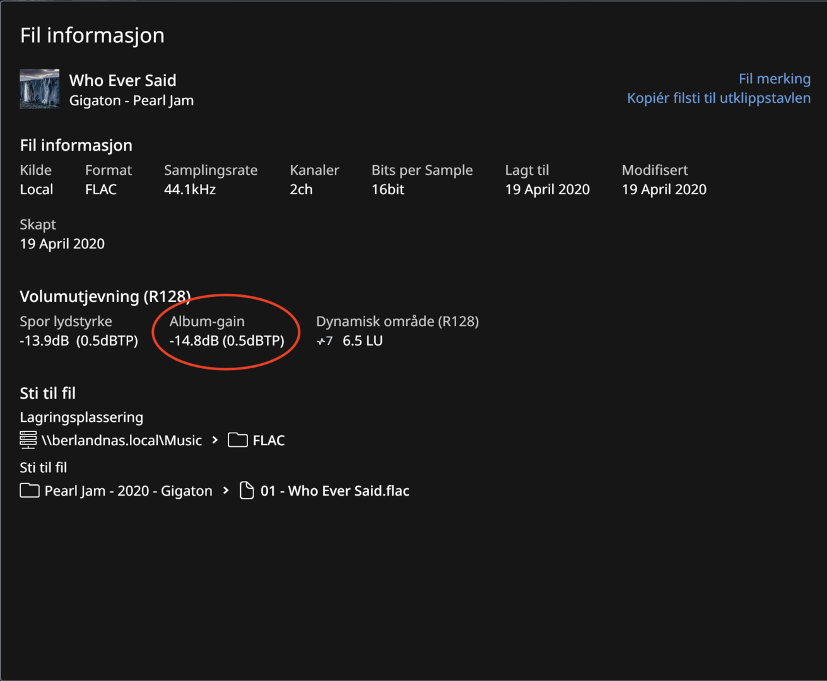The image size is (827, 681).
Task: Click the Local source value
Action: point(37,189)
